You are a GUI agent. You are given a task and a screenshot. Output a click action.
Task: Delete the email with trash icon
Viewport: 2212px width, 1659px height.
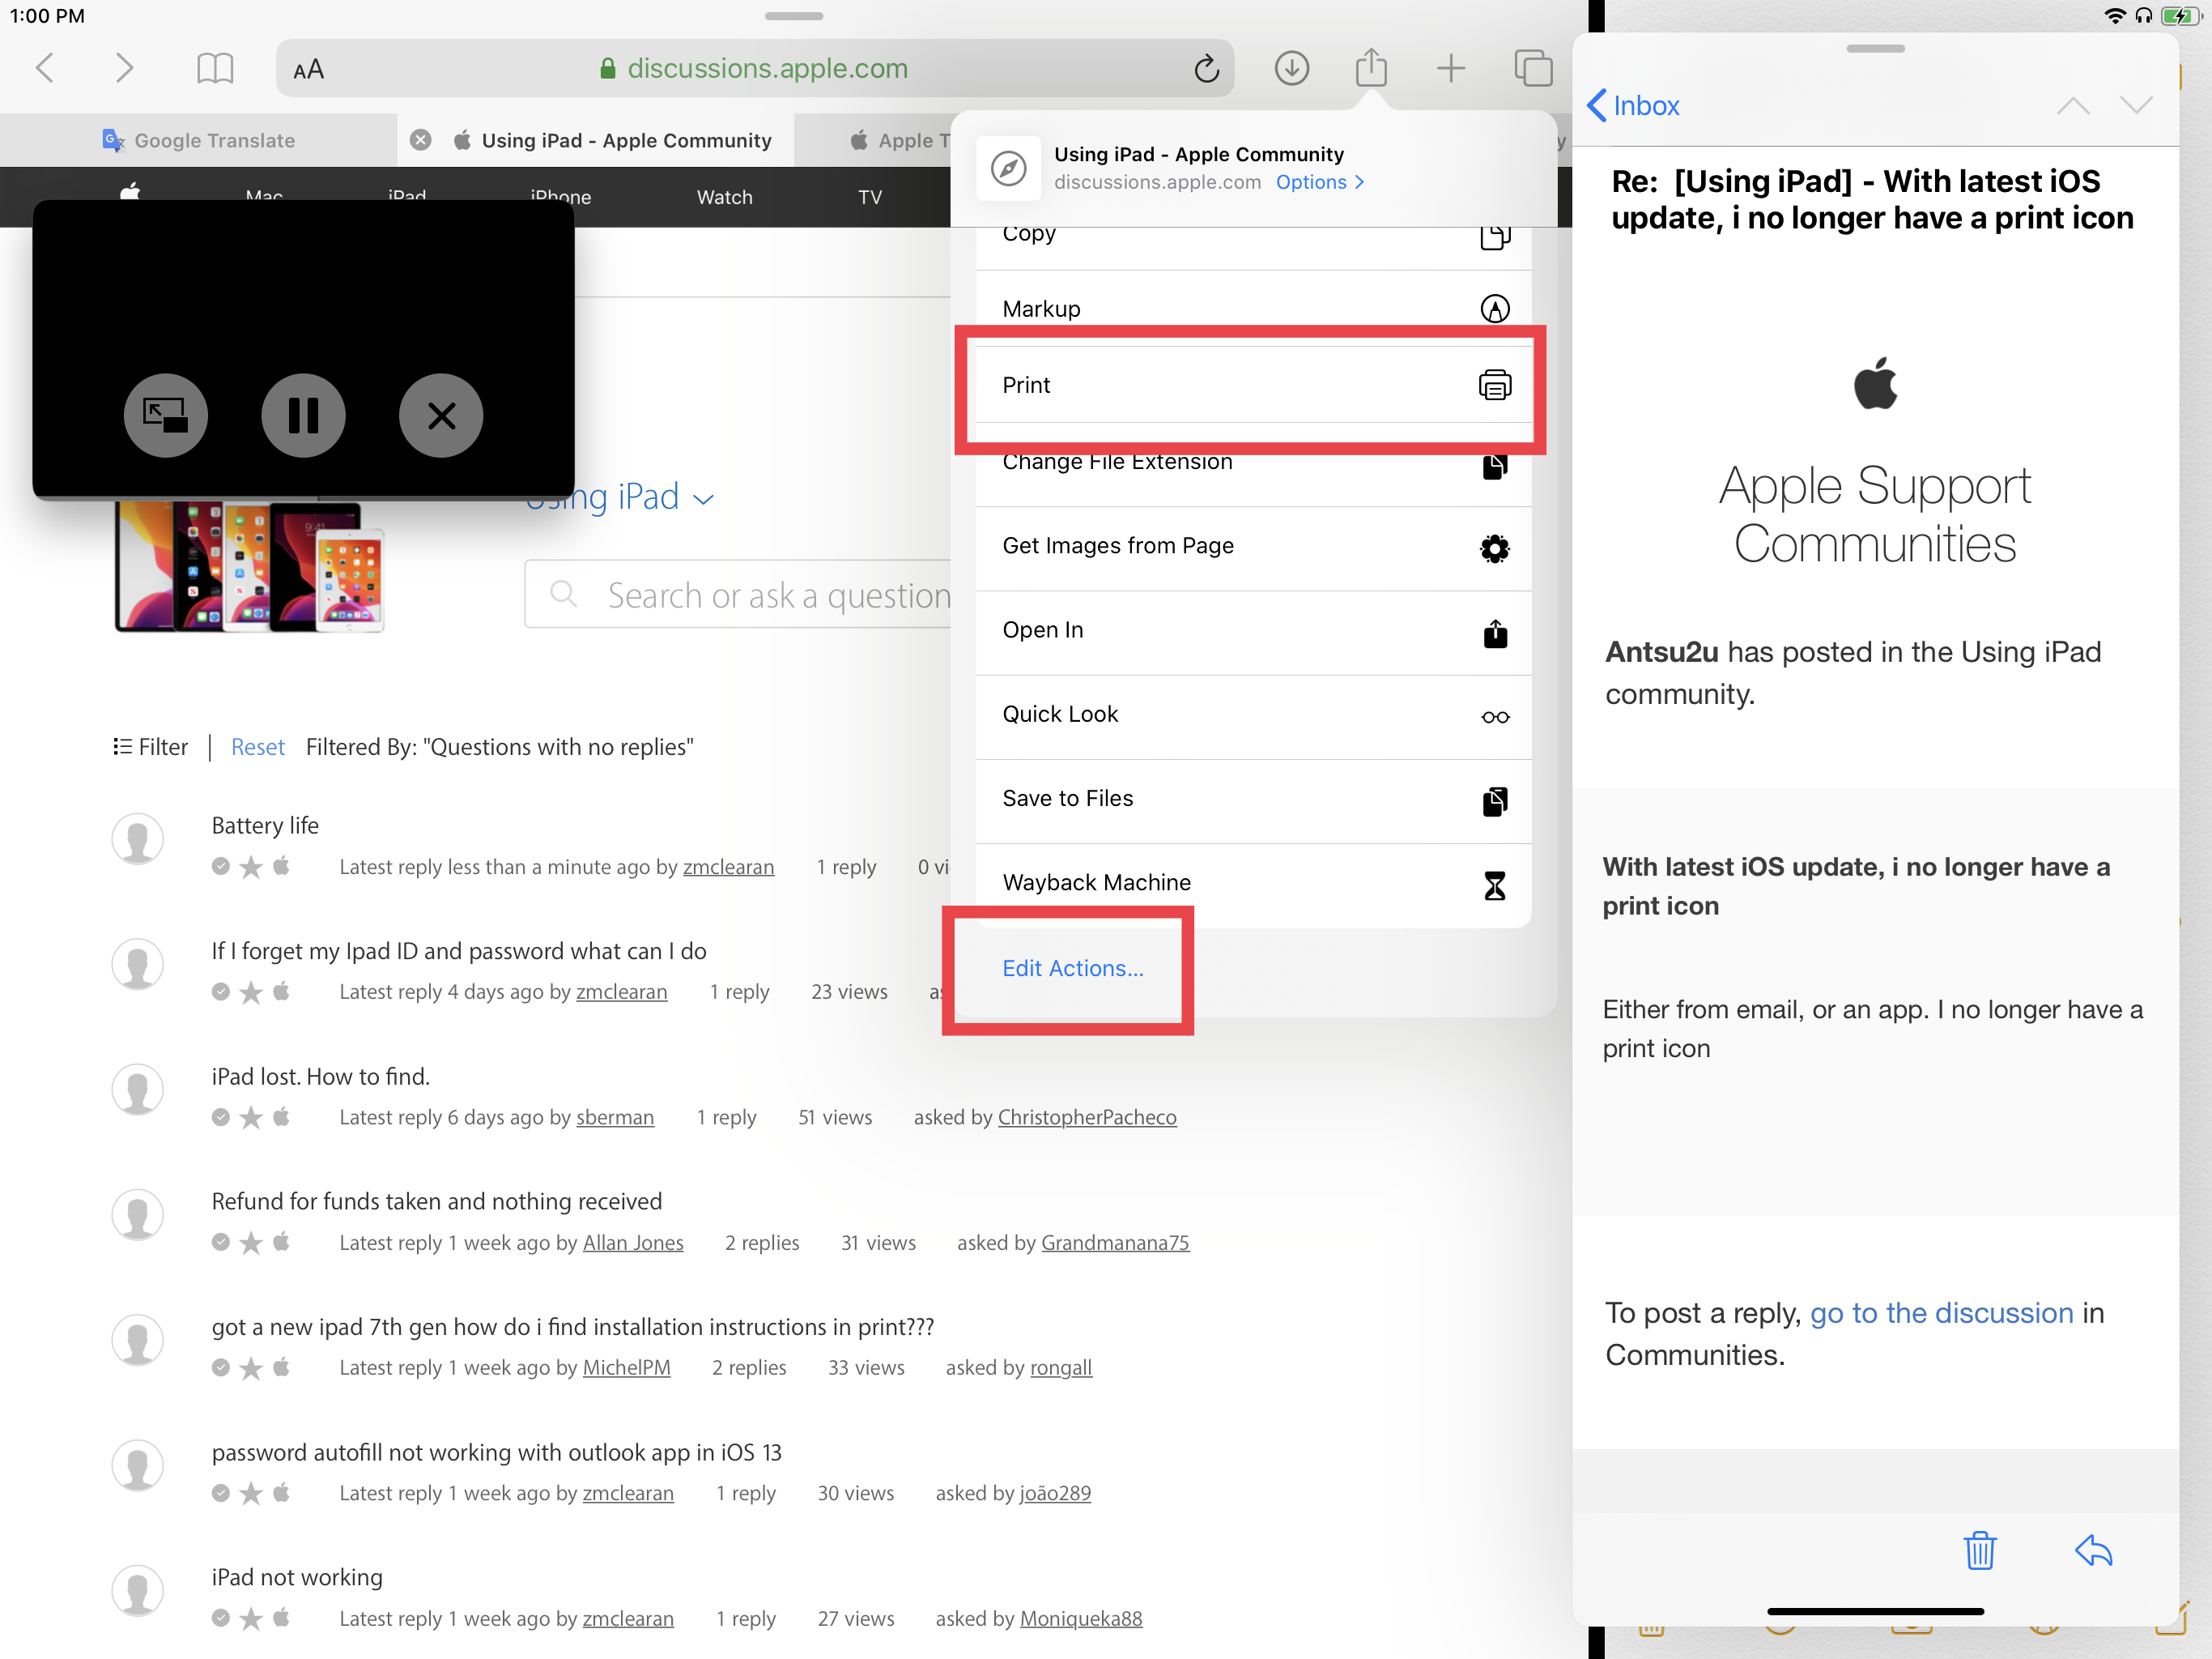(1979, 1550)
